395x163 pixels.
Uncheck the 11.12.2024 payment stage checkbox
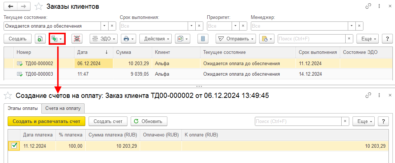15,146
